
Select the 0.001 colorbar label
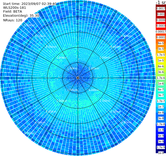click(x=161, y=14)
